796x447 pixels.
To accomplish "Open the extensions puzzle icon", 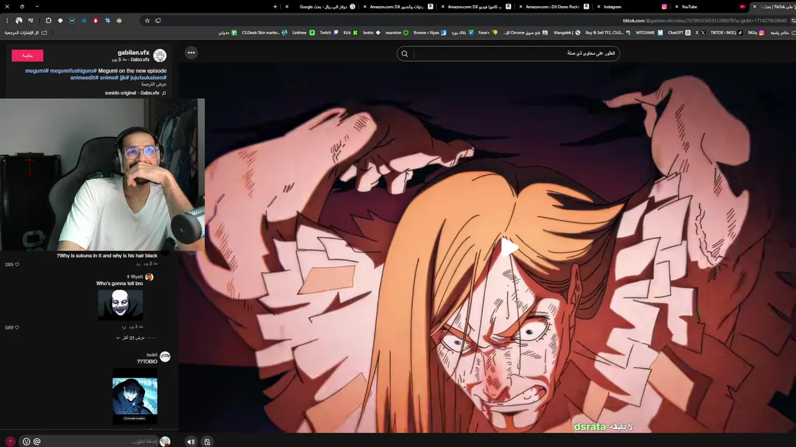I will pos(49,20).
